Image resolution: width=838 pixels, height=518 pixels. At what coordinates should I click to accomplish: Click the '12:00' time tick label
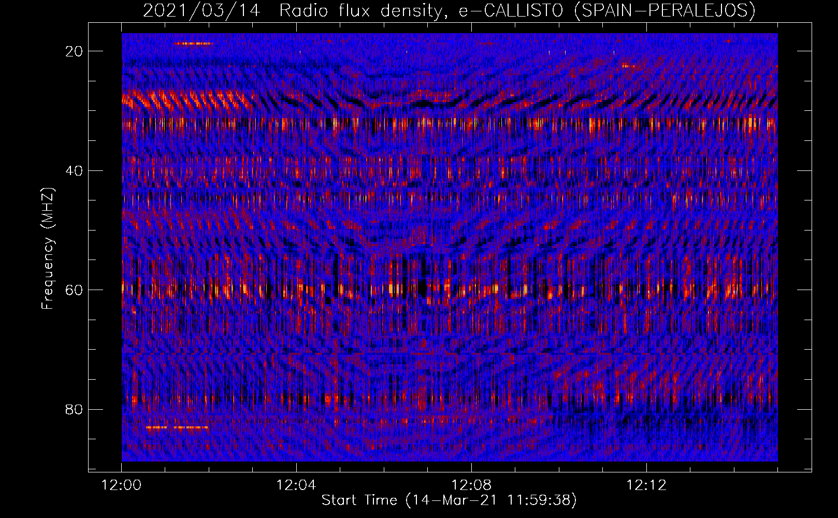coord(122,485)
